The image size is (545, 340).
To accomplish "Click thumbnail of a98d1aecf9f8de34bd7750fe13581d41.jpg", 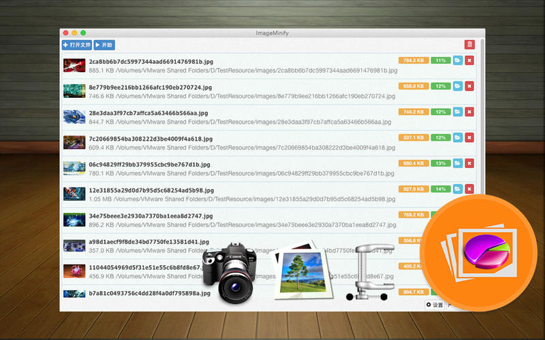I will click(74, 245).
